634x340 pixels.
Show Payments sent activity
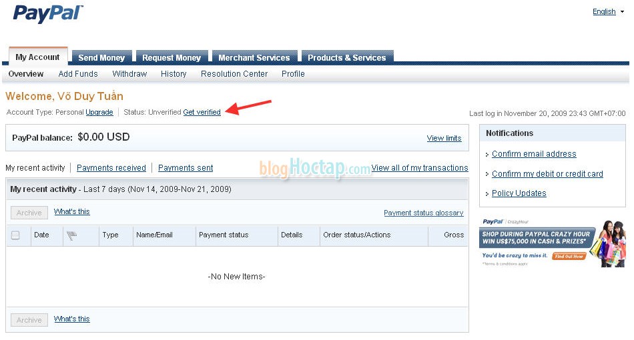click(186, 168)
